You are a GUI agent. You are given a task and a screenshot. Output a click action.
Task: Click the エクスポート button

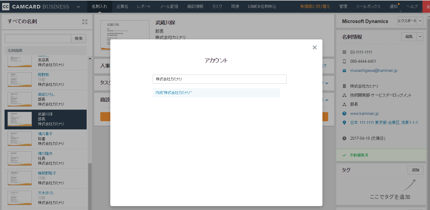tap(407, 21)
